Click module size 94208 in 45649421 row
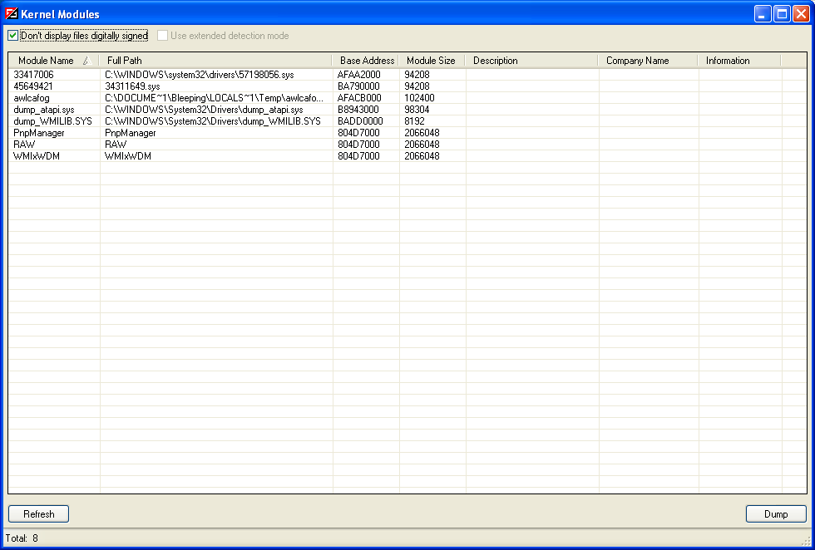The height and width of the screenshot is (550, 815). click(x=417, y=86)
